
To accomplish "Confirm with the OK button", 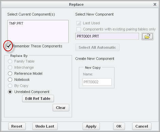I will [x=119, y=126].
